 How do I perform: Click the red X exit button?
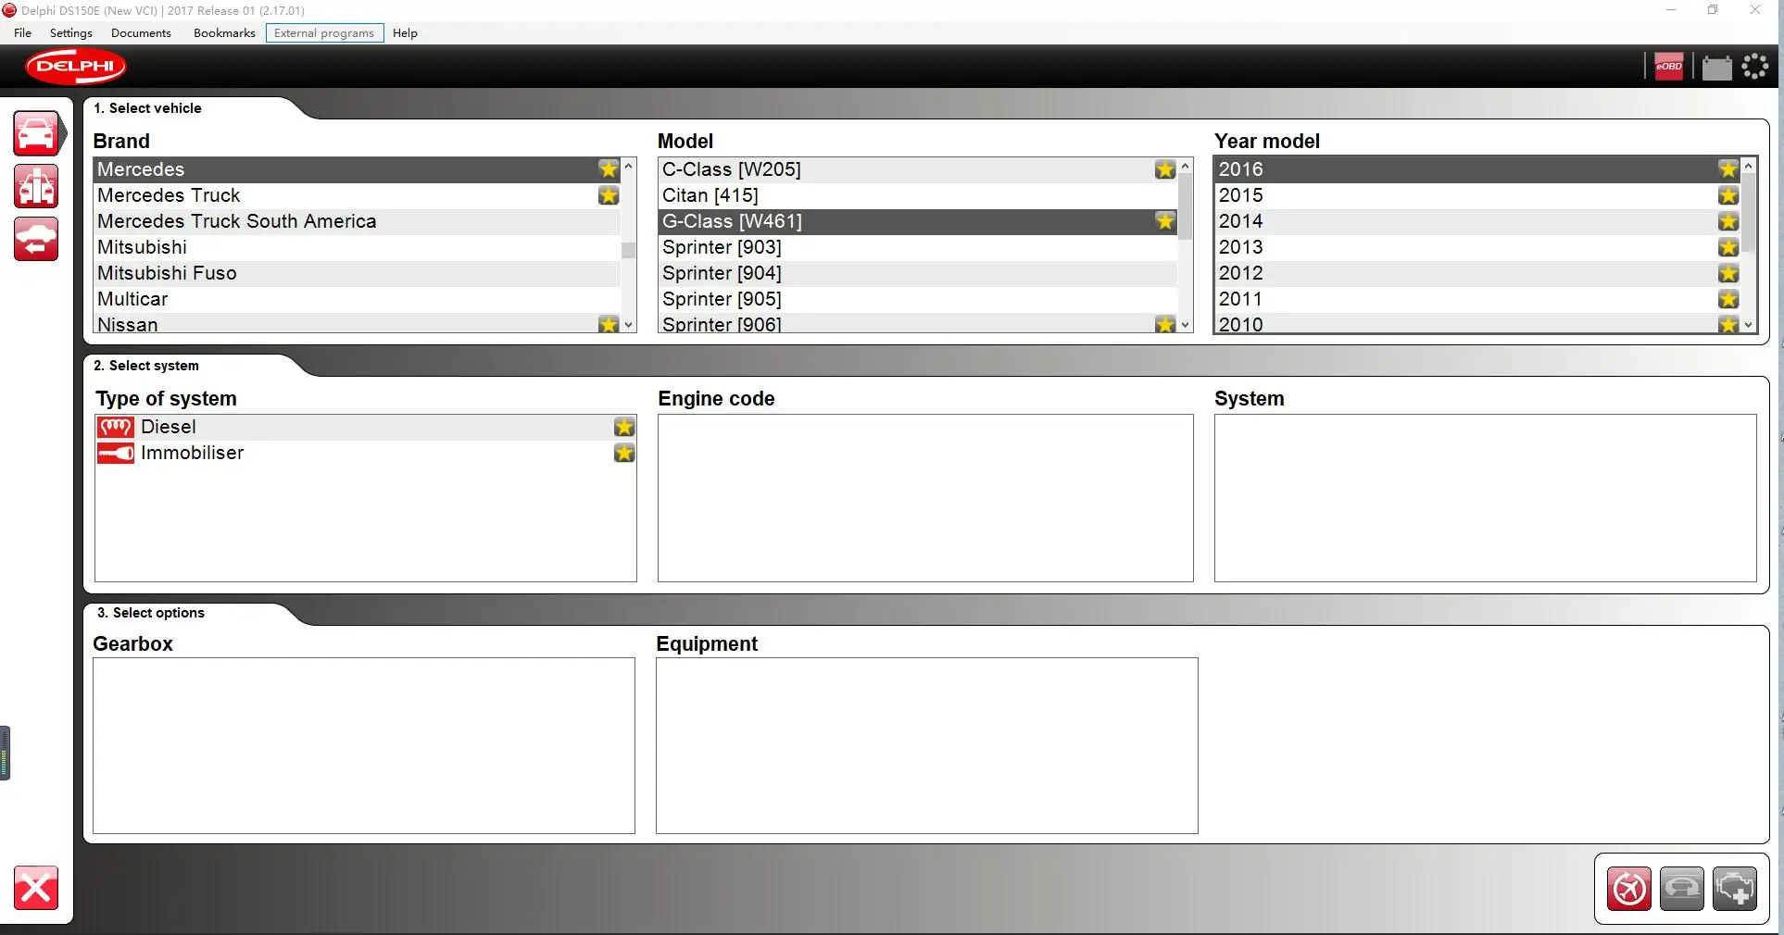(36, 889)
